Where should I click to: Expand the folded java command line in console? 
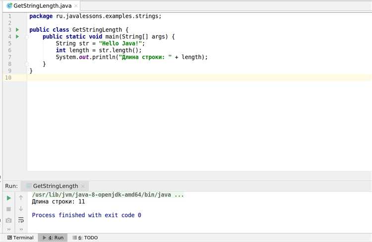pyautogui.click(x=180, y=195)
